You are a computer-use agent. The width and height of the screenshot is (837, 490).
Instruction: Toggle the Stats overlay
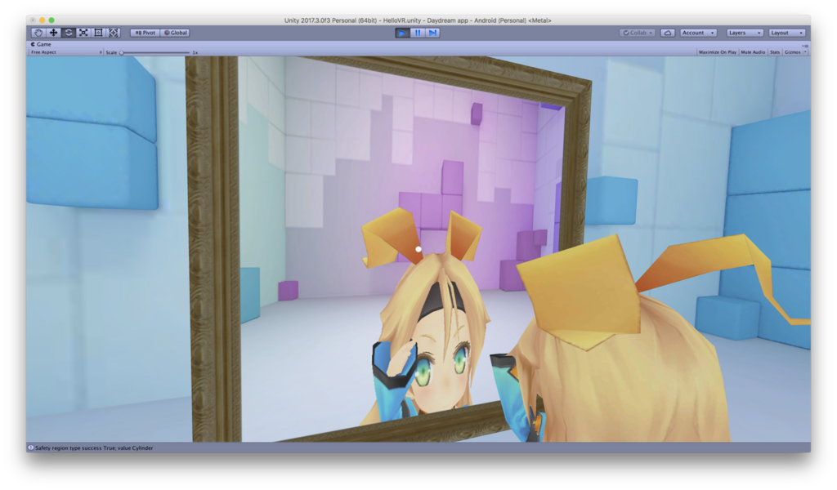pos(775,52)
